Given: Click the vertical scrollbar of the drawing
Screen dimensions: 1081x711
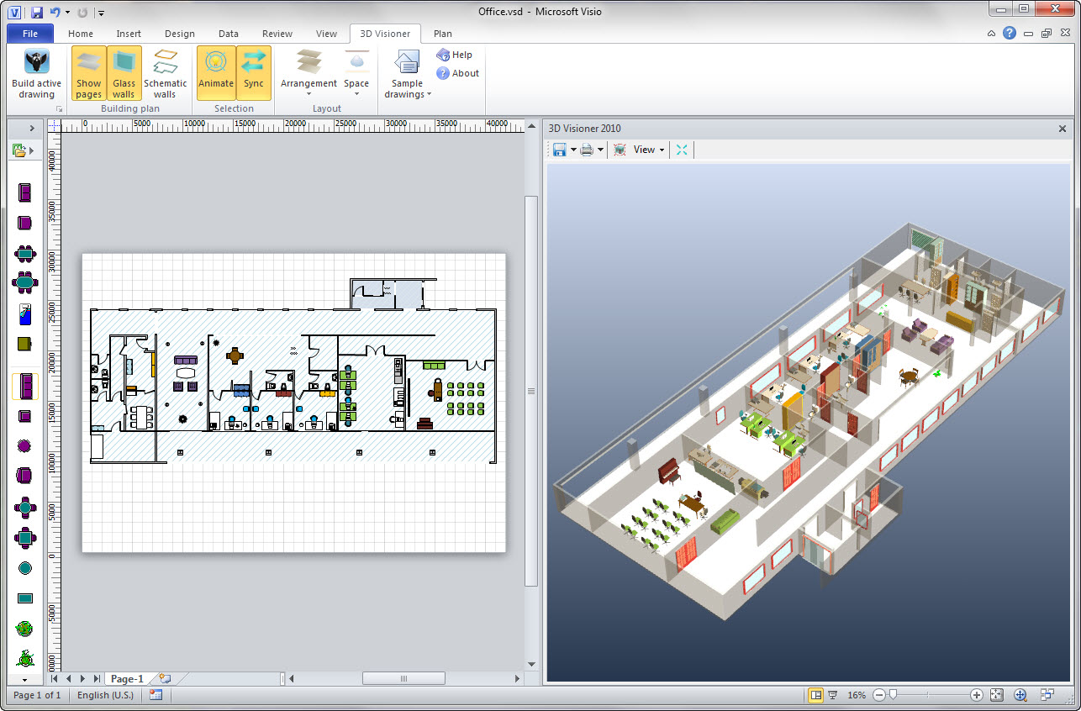Looking at the screenshot, I should [530, 391].
